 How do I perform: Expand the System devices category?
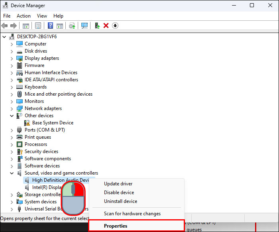coord(12,202)
